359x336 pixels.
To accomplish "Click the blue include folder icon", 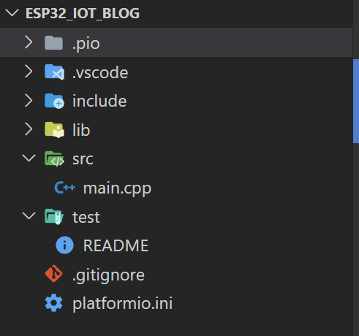I will (x=55, y=101).
